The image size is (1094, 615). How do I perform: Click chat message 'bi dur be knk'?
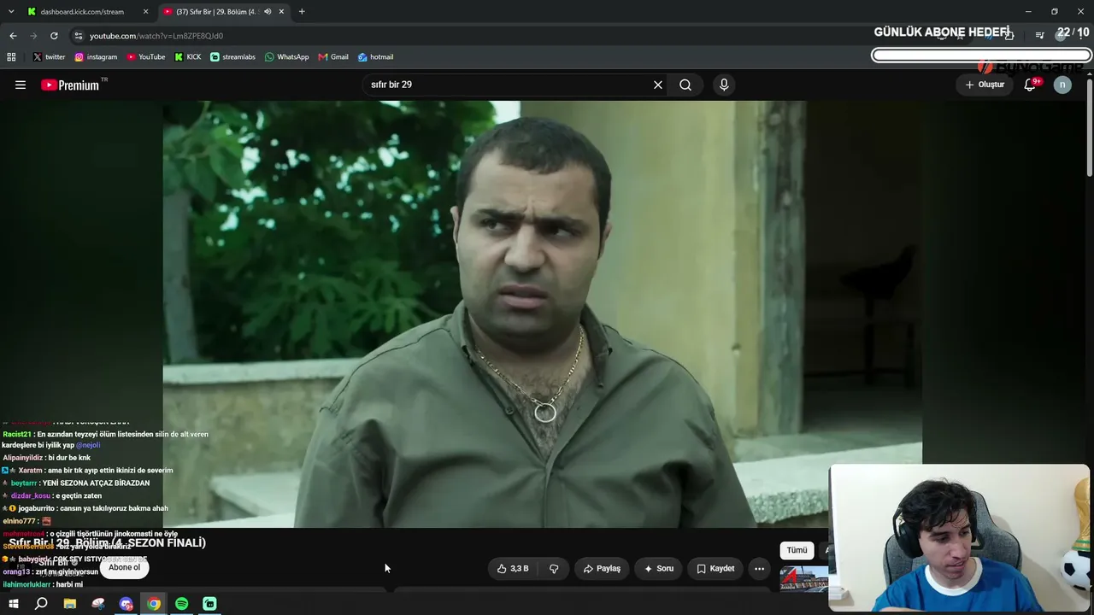69,458
